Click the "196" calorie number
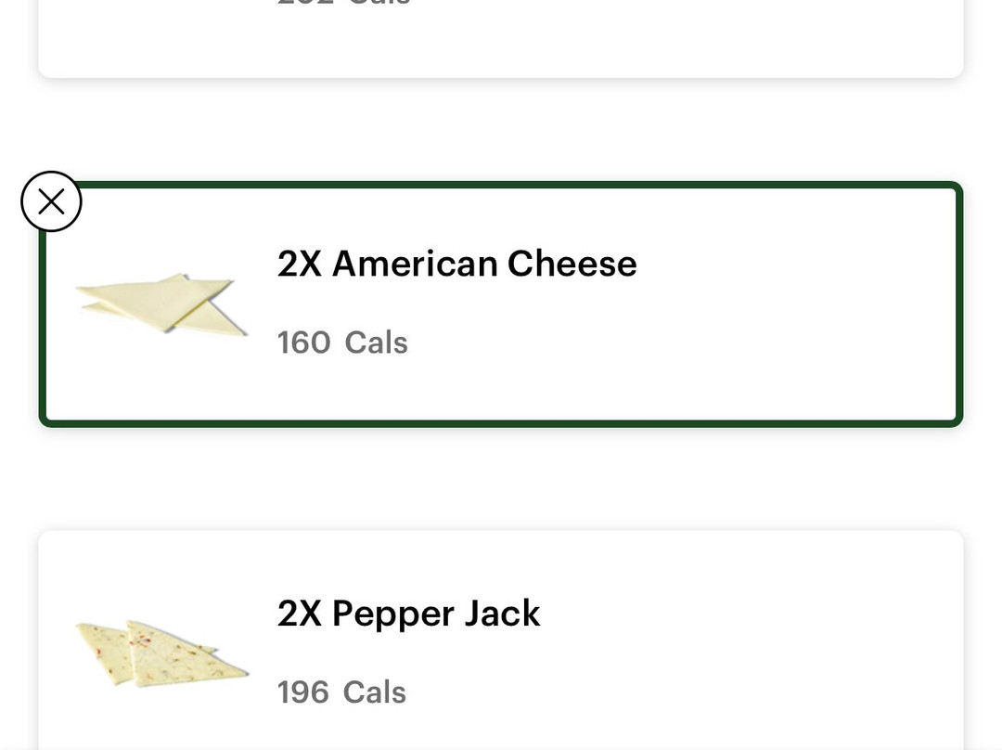This screenshot has width=1002, height=750. coord(302,692)
